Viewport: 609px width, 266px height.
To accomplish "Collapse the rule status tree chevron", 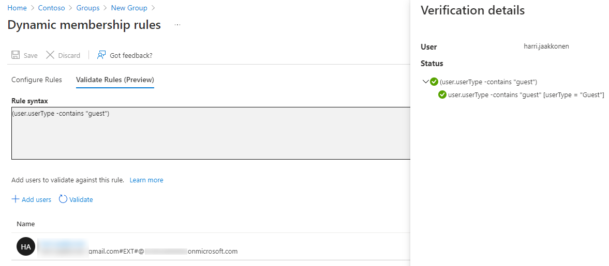I will [426, 82].
